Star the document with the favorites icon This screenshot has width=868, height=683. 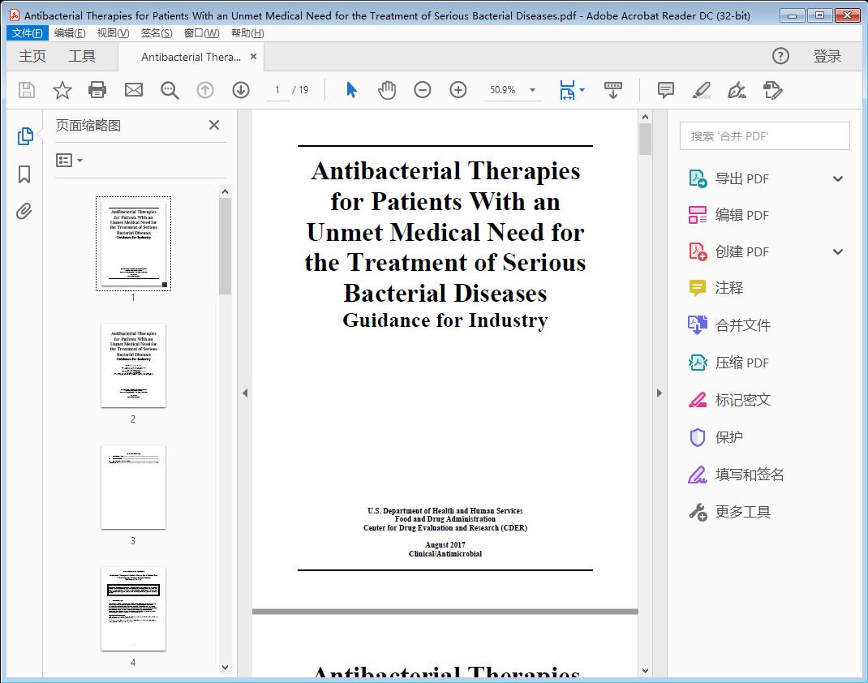(x=62, y=90)
